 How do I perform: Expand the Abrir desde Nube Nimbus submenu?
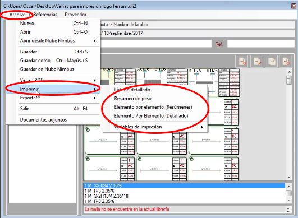click(94, 40)
